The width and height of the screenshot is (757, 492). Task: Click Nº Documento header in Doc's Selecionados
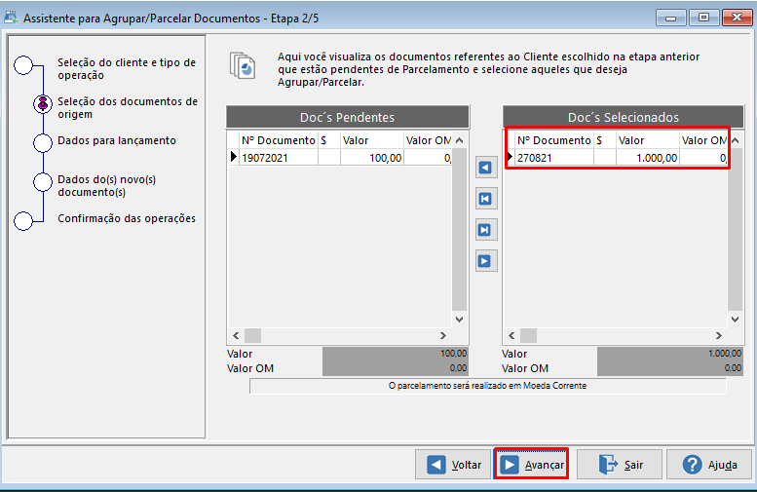(x=554, y=140)
